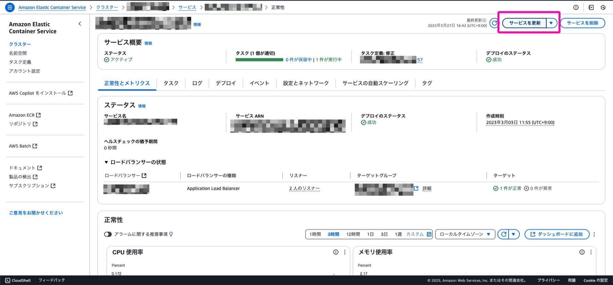
Task: Switch to the 設定とネットワーク tab
Action: click(306, 83)
